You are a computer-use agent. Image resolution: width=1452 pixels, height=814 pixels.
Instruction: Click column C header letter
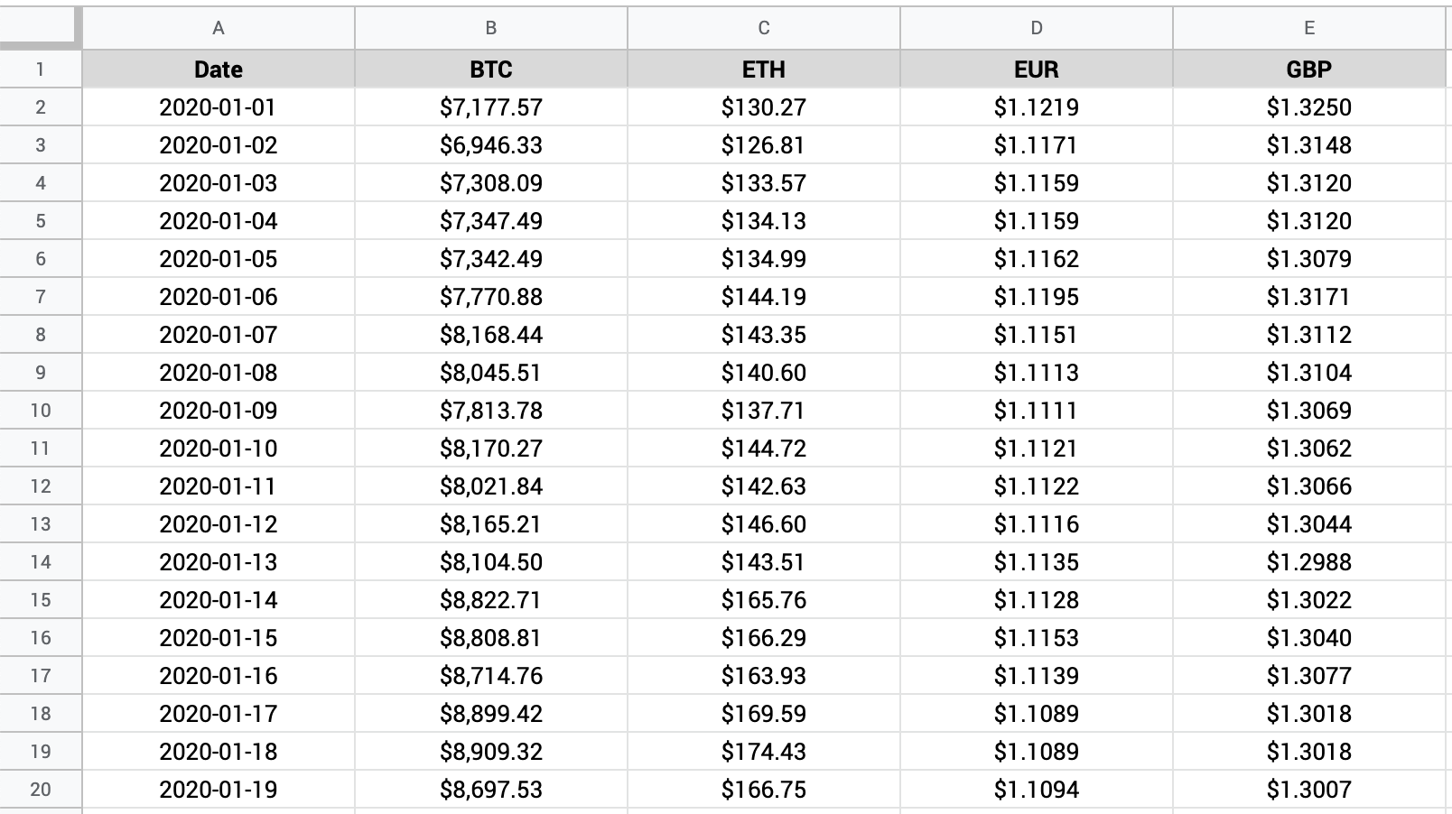(x=764, y=28)
